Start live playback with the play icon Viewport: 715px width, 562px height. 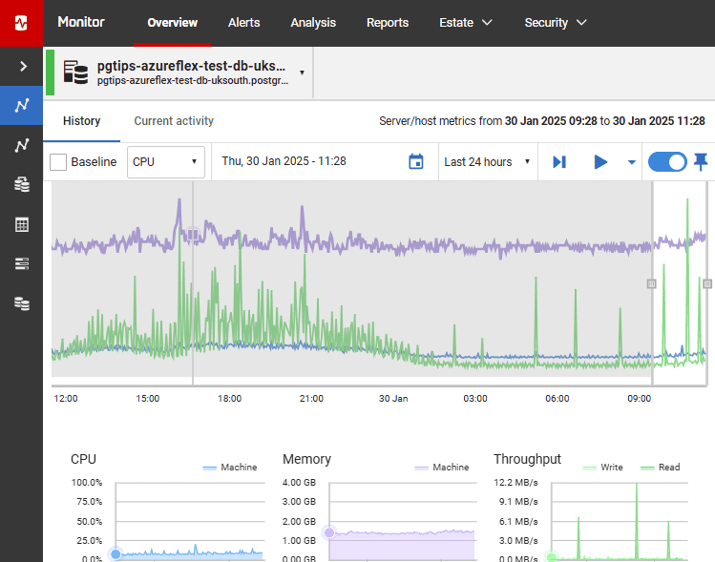click(600, 162)
